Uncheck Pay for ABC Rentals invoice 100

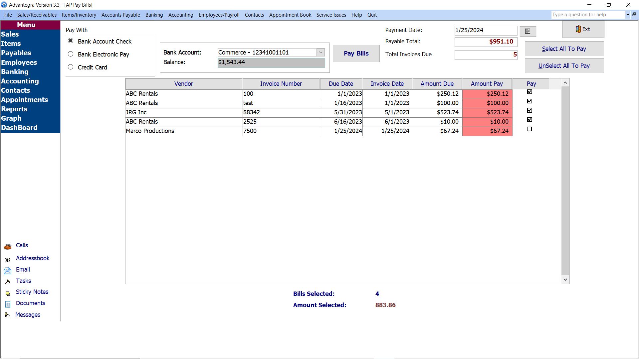[530, 92]
